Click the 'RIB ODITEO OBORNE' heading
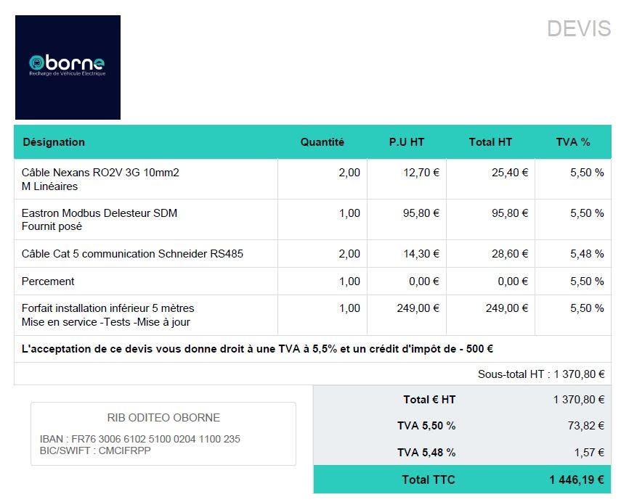Screen dimensions: 621x502 click(x=163, y=418)
